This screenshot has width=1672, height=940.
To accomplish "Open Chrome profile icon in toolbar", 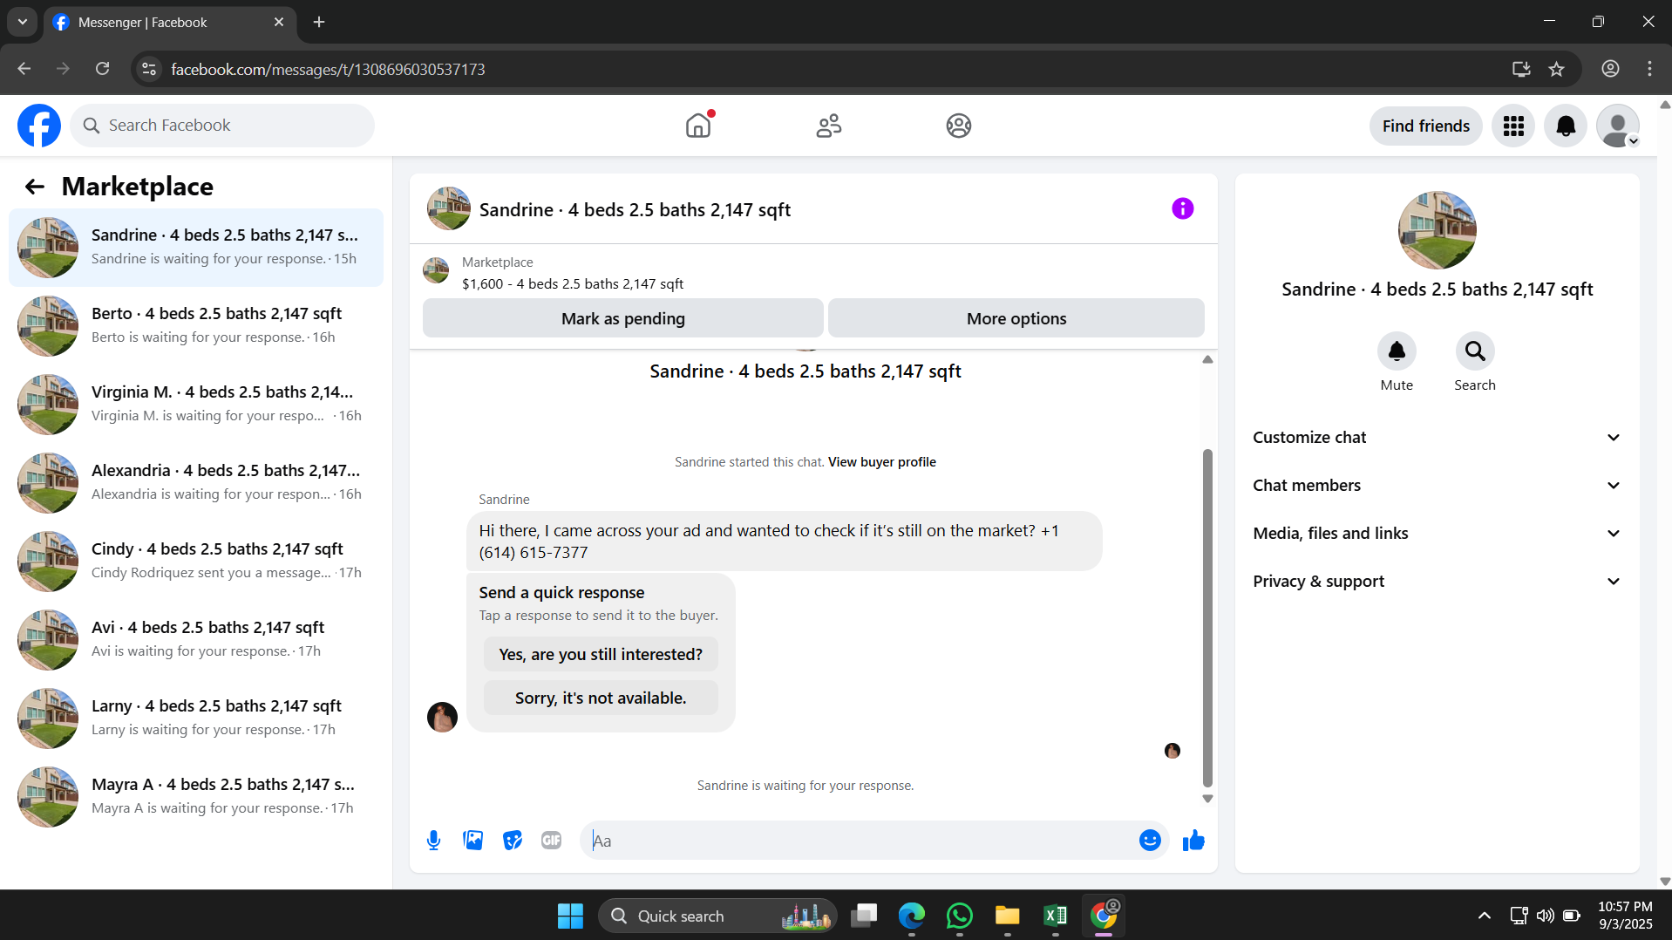I will click(1610, 69).
